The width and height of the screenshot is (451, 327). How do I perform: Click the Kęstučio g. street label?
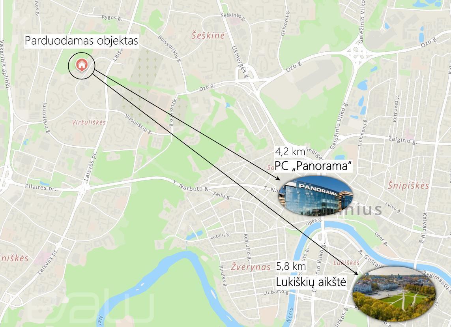click(247, 248)
